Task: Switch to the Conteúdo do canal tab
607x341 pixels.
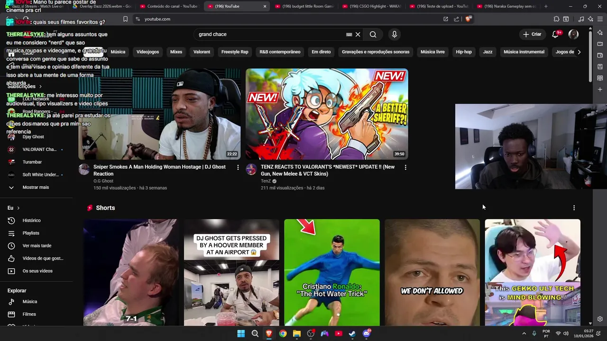Action: click(x=169, y=6)
